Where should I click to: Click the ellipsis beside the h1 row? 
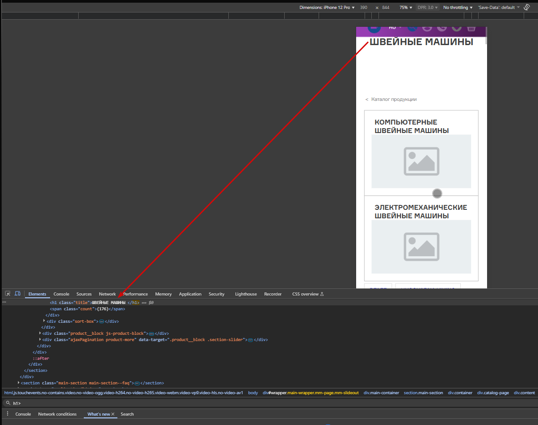pos(4,302)
